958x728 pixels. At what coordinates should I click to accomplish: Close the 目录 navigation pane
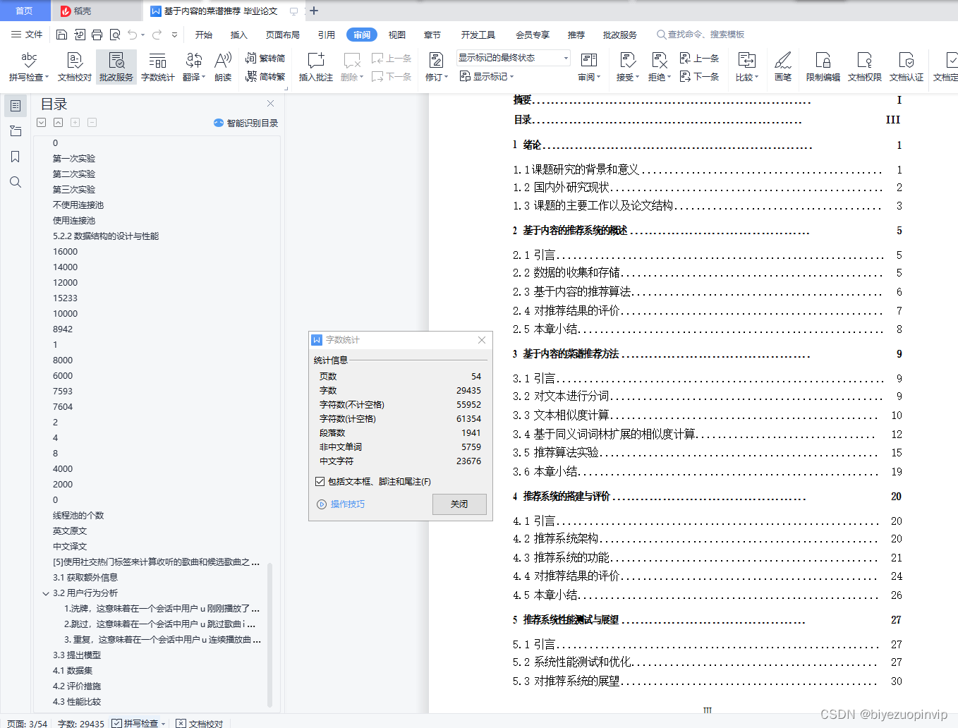(x=270, y=103)
